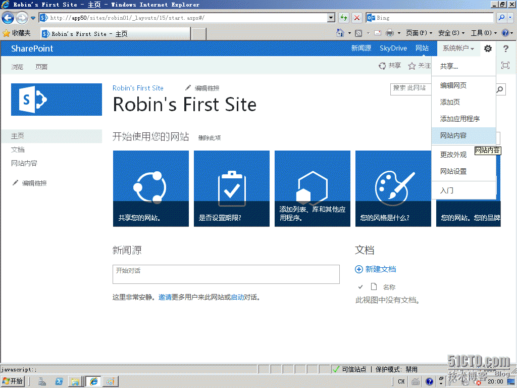Click the IE home page icon
Image resolution: width=517 pixels, height=388 pixels.
coord(340,33)
